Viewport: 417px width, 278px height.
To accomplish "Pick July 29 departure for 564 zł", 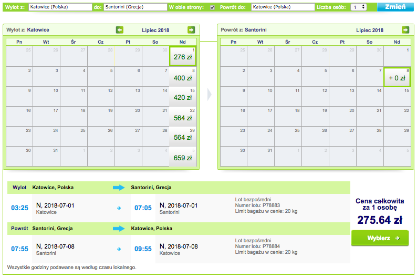I will [x=183, y=137].
